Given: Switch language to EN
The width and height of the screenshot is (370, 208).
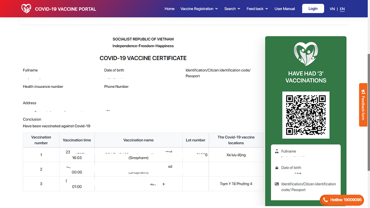Looking at the screenshot, I should coord(342,9).
